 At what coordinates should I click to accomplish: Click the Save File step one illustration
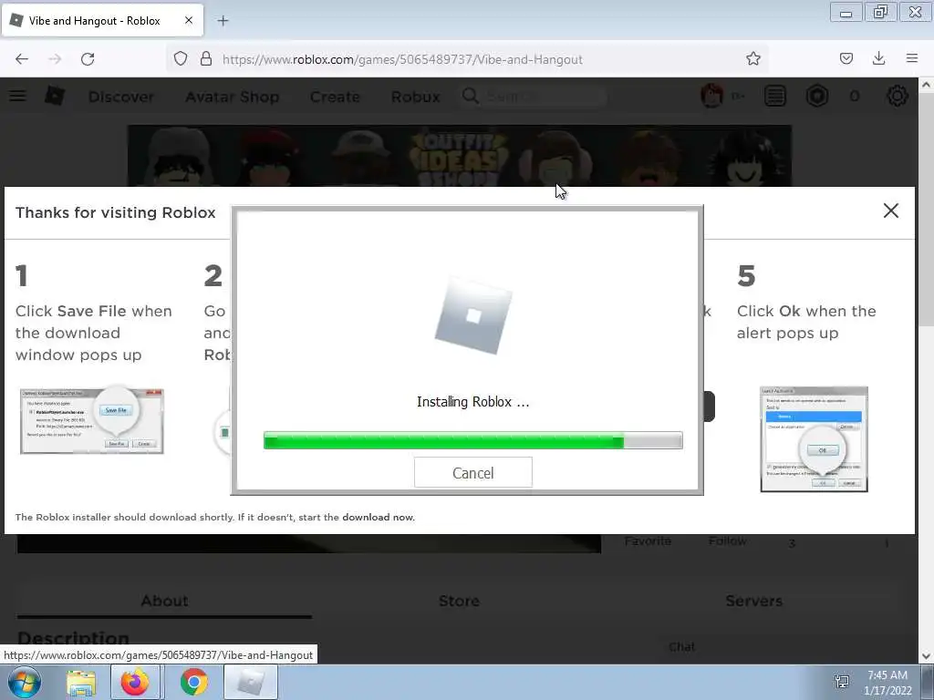tap(92, 420)
